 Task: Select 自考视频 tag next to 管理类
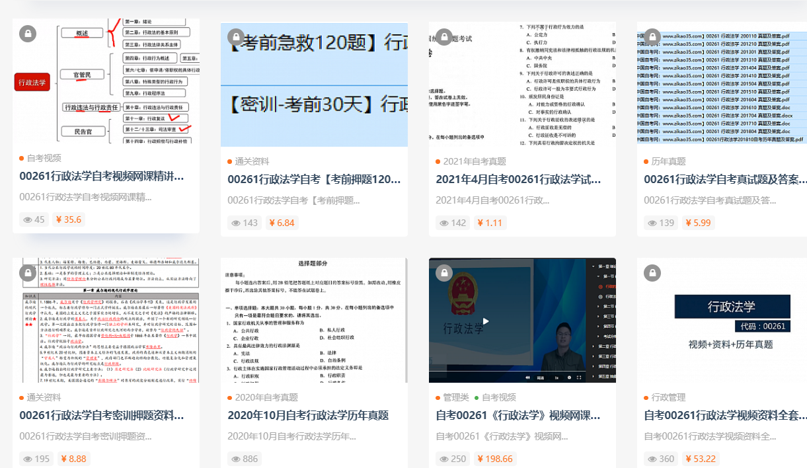pyautogui.click(x=499, y=397)
